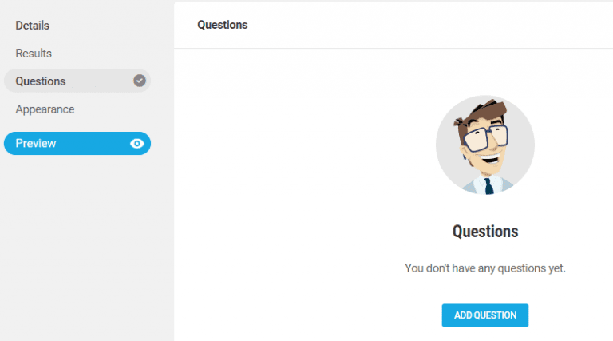Click the avatar's dark blue necktie
The image size is (613, 341).
click(x=488, y=186)
